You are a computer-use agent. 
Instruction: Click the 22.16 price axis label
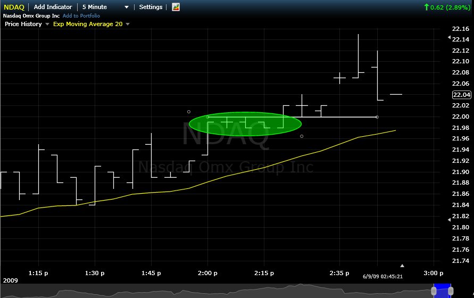461,29
